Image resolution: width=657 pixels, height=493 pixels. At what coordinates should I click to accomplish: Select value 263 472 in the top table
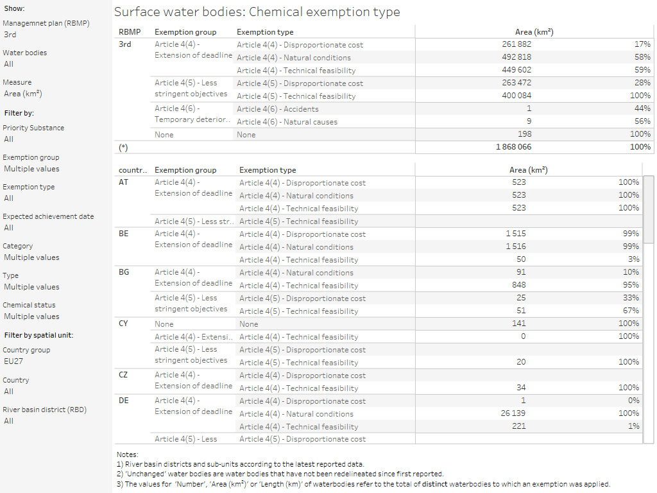pos(516,83)
